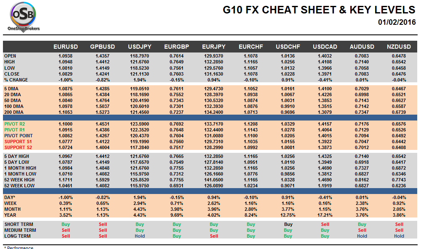Select the EURCHF column header
This screenshot has height=249, width=421.
tap(251, 47)
